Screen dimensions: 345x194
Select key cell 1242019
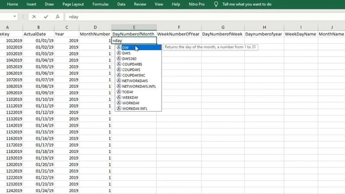(11, 190)
